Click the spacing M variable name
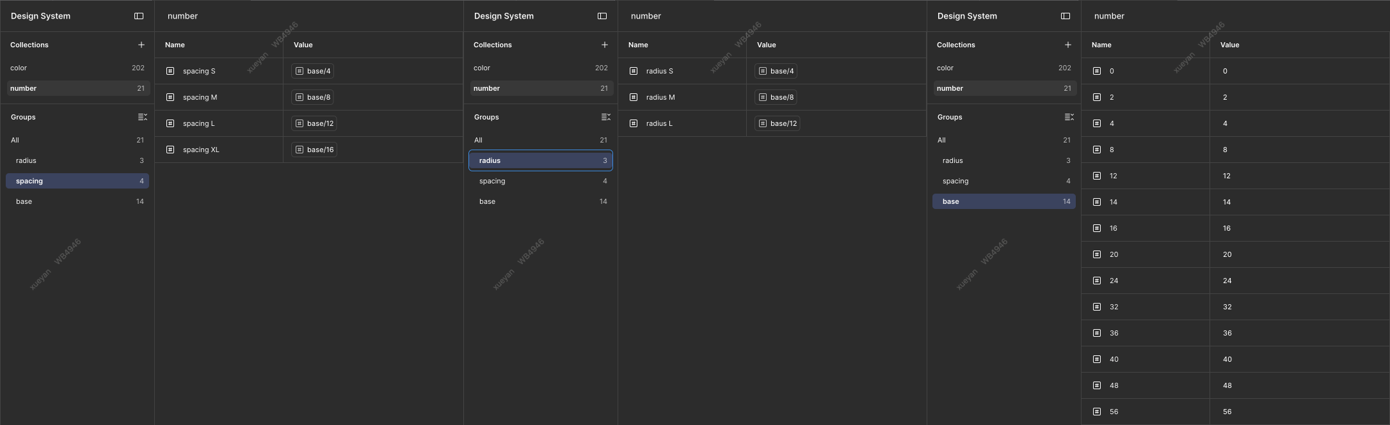This screenshot has height=425, width=1390. [200, 97]
